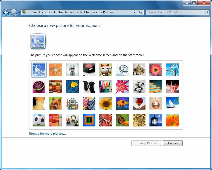
Task: Refresh the Control Panel page
Action: pyautogui.click(x=140, y=12)
